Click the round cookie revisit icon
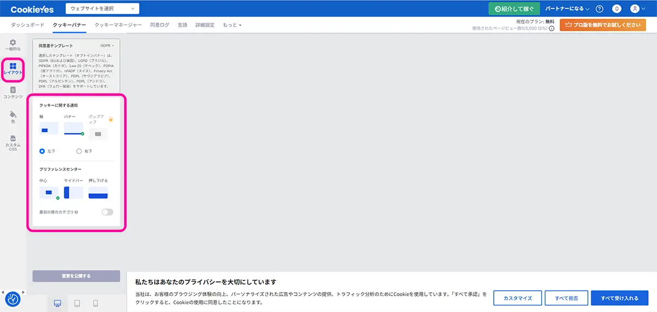The image size is (657, 312). pyautogui.click(x=13, y=299)
